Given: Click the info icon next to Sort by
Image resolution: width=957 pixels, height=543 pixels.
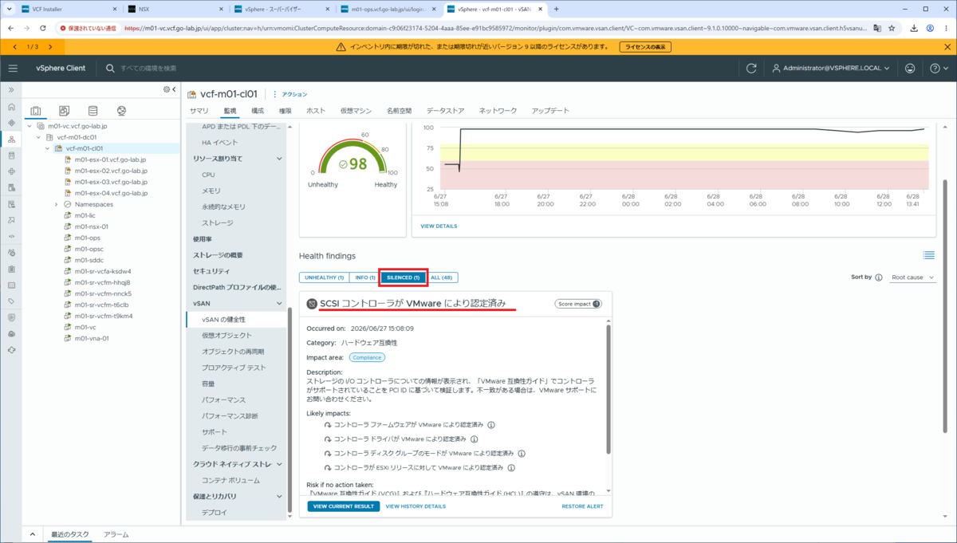Looking at the screenshot, I should point(879,277).
